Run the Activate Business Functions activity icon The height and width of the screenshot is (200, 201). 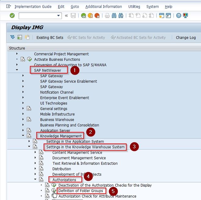click(x=29, y=59)
